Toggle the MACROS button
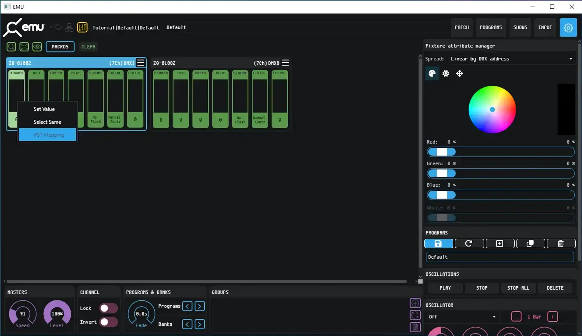582x336 pixels. coord(60,47)
